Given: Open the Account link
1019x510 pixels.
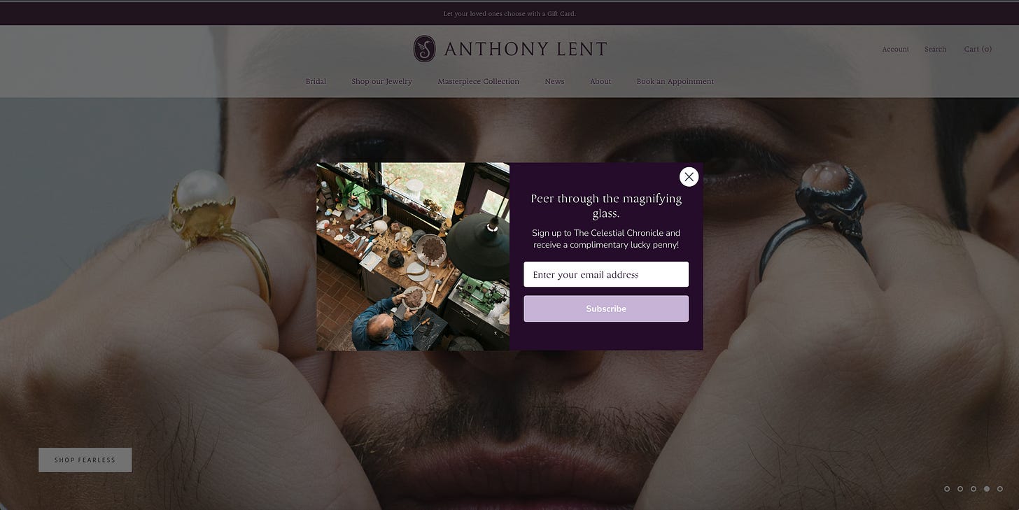Looking at the screenshot, I should click(x=895, y=49).
